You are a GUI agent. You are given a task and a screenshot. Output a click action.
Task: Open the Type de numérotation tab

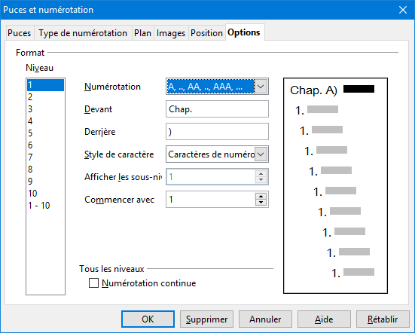coord(83,33)
